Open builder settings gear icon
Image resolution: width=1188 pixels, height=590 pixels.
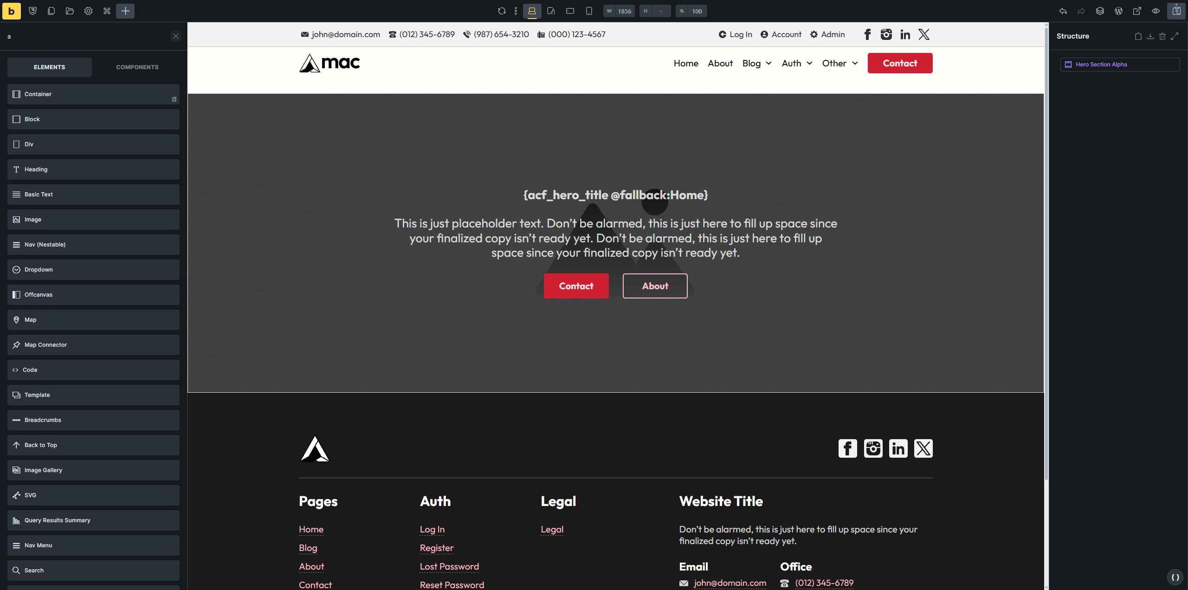pyautogui.click(x=88, y=11)
